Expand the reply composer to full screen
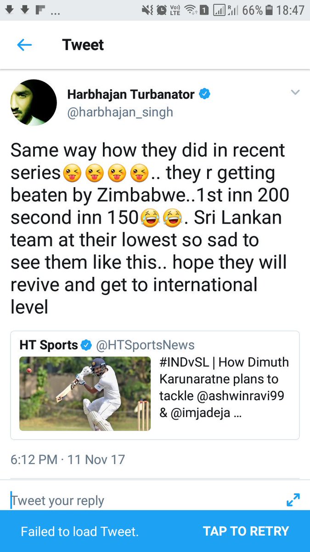 click(293, 500)
